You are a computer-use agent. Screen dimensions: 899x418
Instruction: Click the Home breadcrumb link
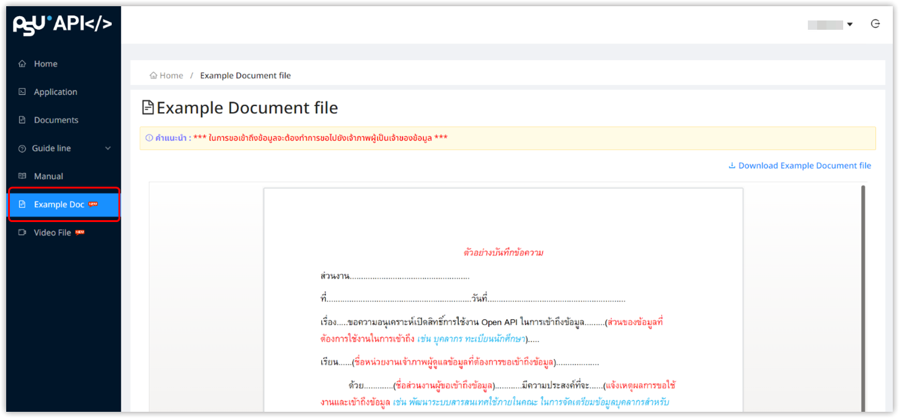pyautogui.click(x=171, y=76)
